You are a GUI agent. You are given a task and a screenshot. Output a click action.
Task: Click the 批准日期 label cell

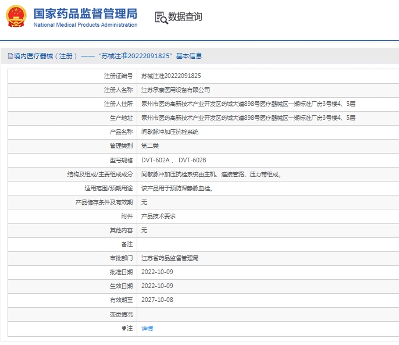point(73,272)
